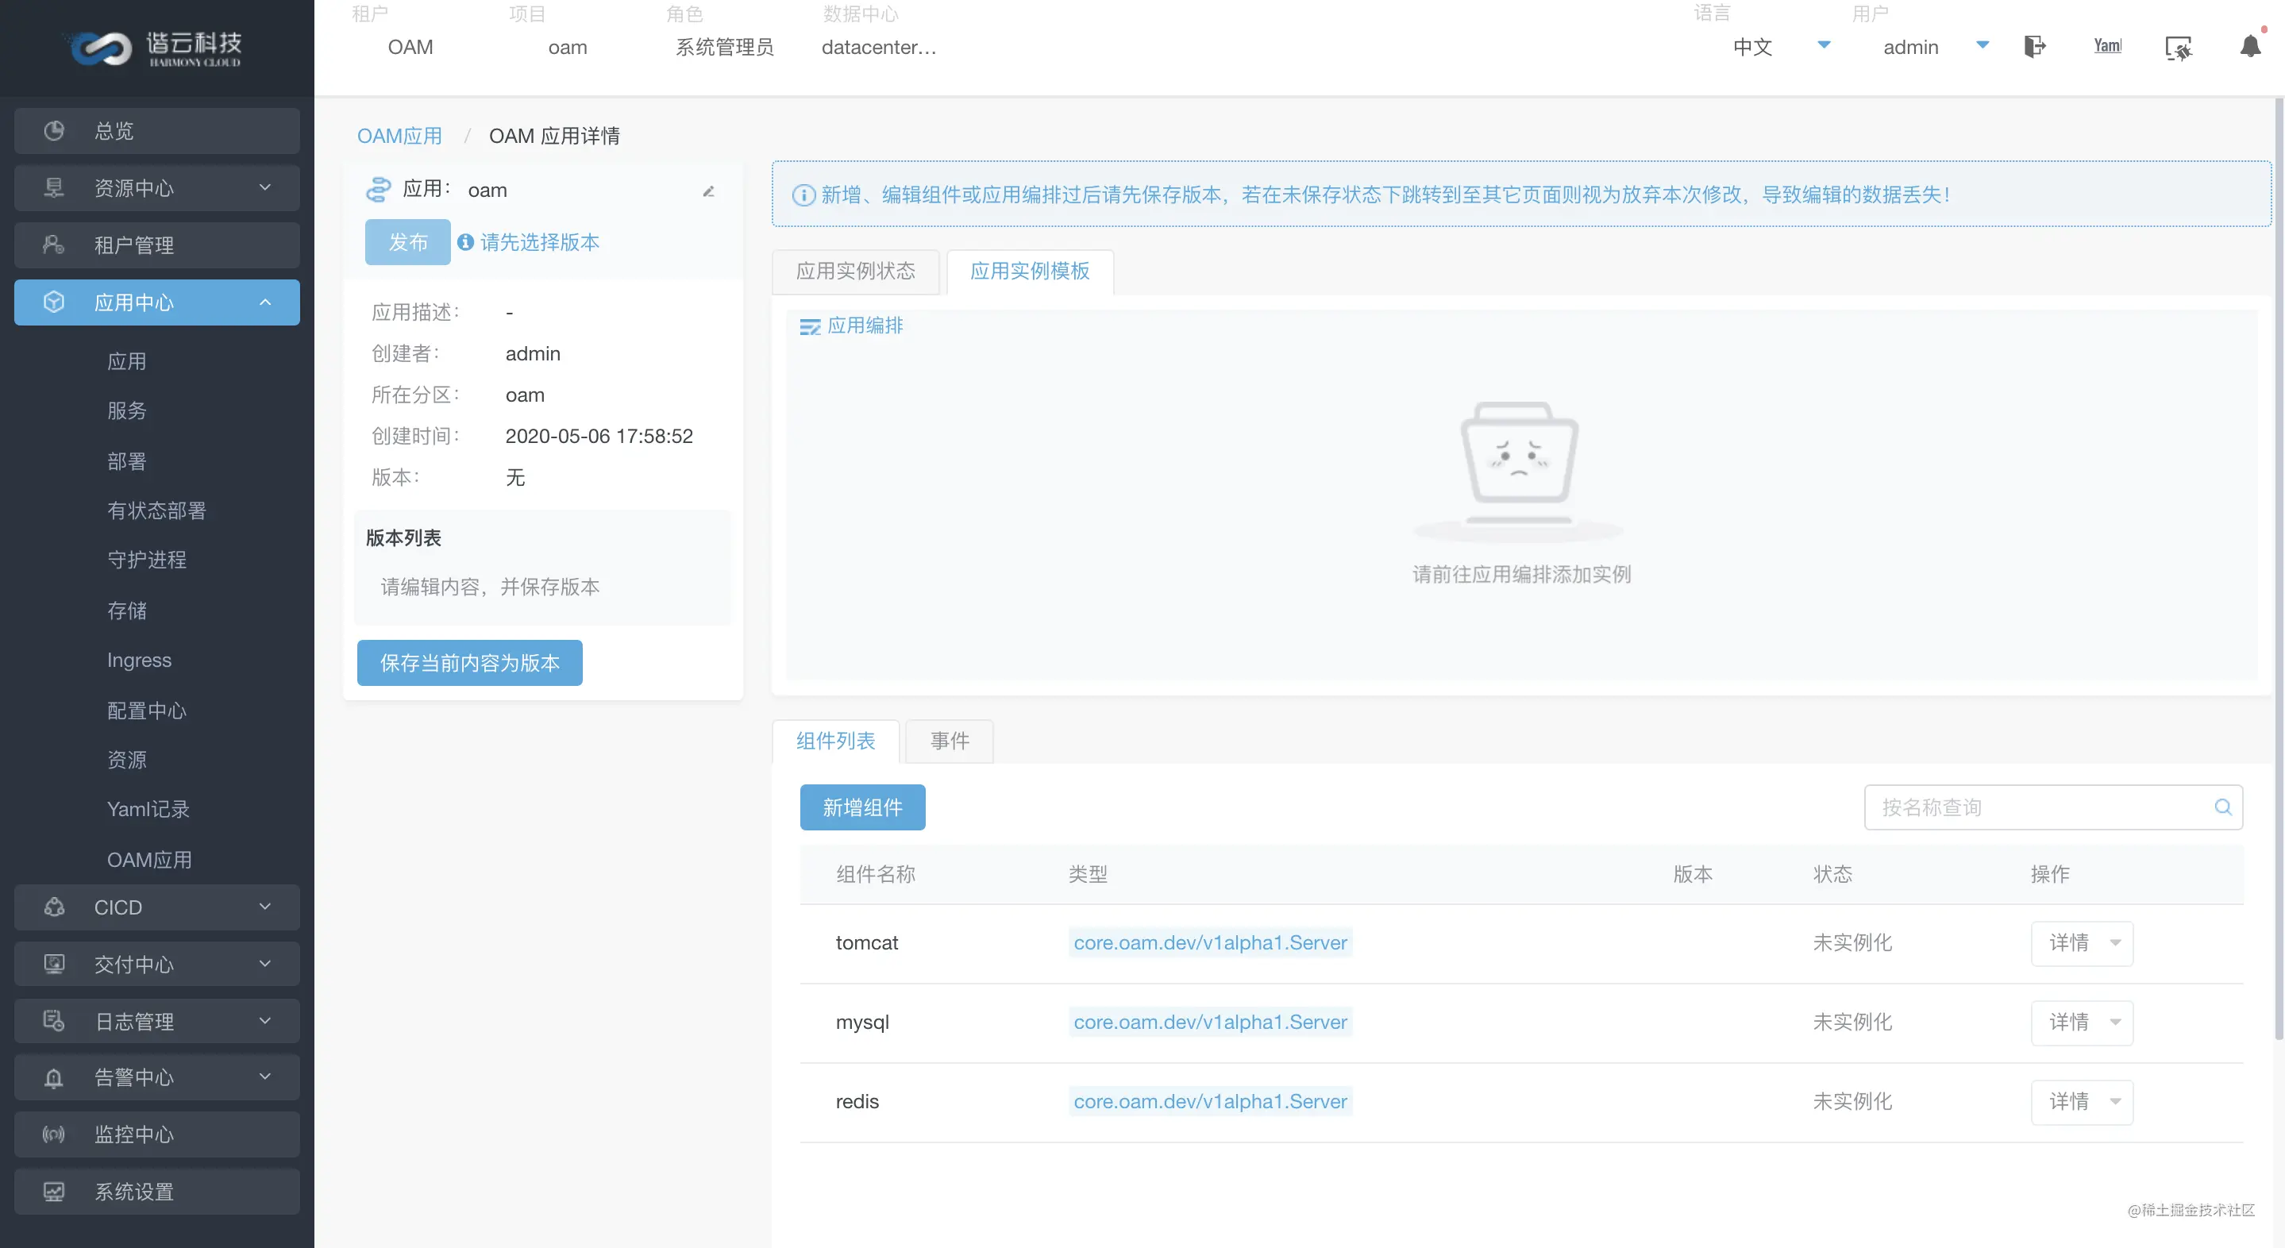The height and width of the screenshot is (1248, 2285).
Task: Open 服务 in the sidebar submenu
Action: pyautogui.click(x=127, y=411)
